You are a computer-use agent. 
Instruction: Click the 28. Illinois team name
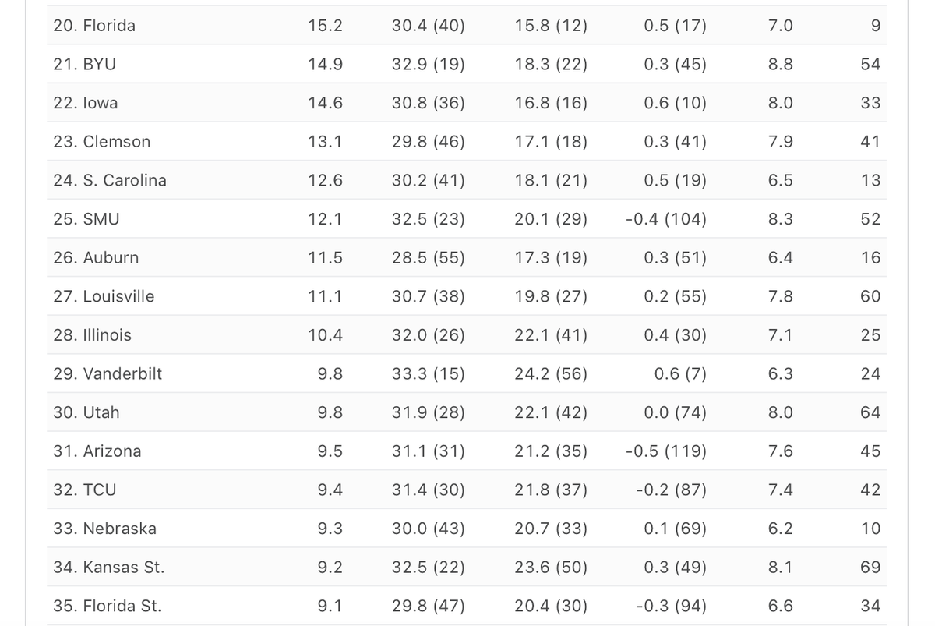92,335
